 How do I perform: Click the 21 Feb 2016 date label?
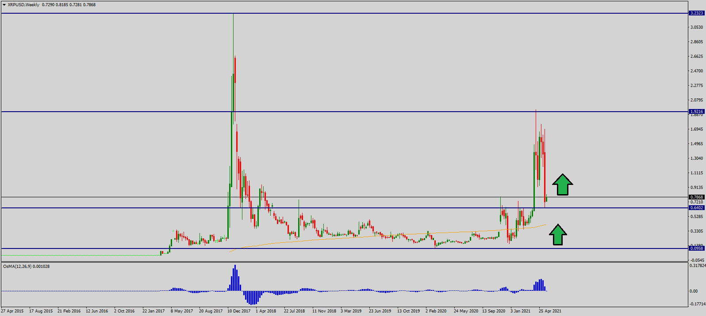coord(69,311)
